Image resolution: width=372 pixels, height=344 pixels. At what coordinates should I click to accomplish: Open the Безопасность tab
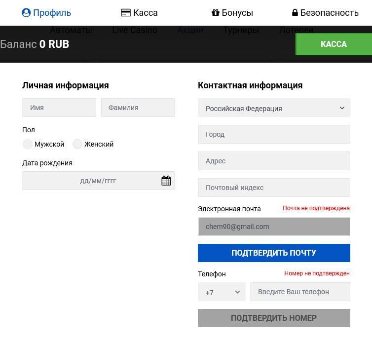click(x=329, y=13)
